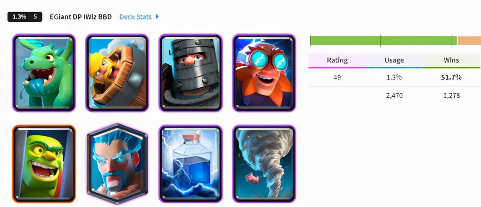The height and width of the screenshot is (207, 481).
Task: Choose the Electro Giant card
Action: click(x=264, y=73)
